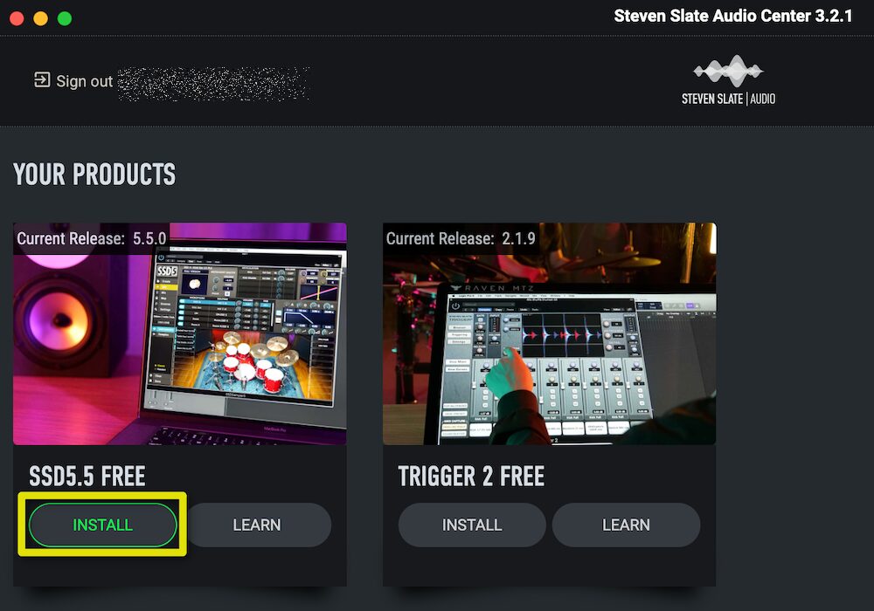
Task: Click the SSD5.5 FREE product title
Action: 87,477
